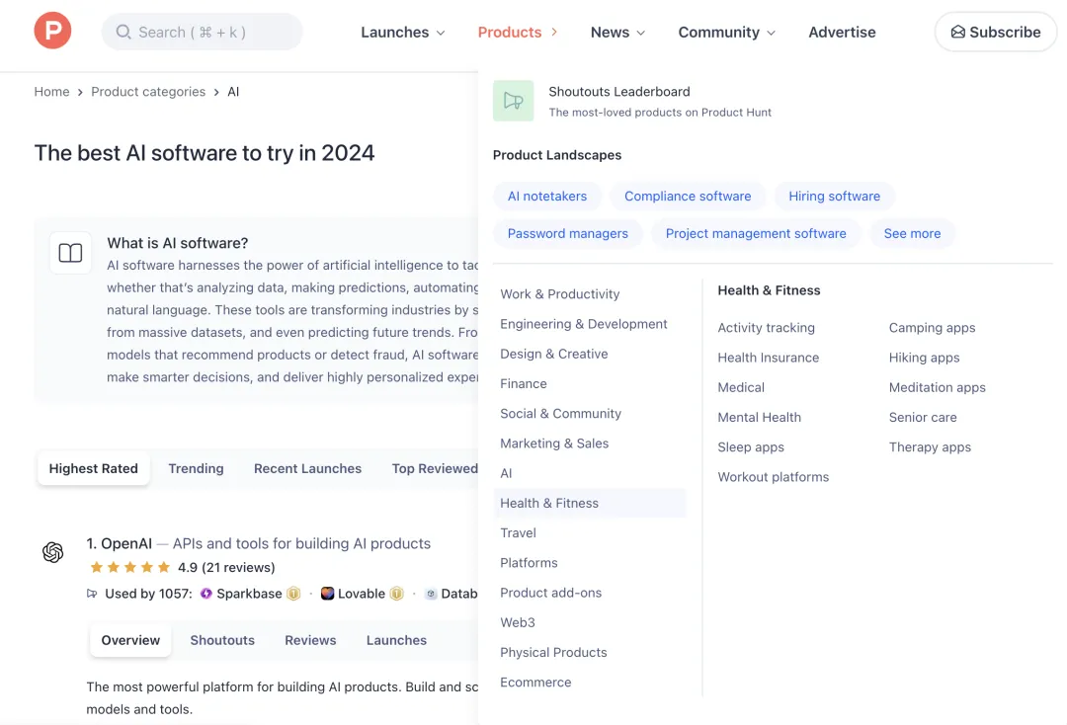Open Meditation apps subcategory
The width and height of the screenshot is (1067, 725).
[x=937, y=387]
